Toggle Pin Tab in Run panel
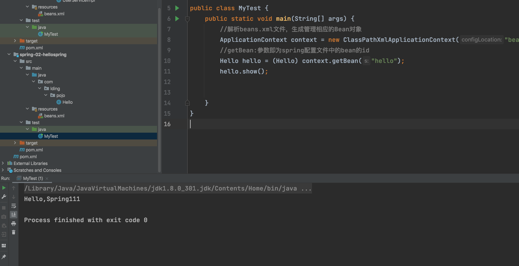The image size is (519, 266). click(x=4, y=256)
